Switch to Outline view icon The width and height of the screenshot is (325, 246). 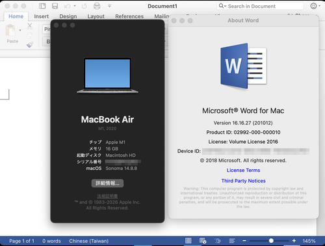tap(218, 241)
